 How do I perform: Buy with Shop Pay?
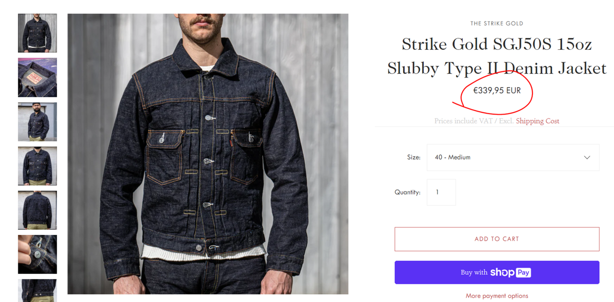[497, 272]
